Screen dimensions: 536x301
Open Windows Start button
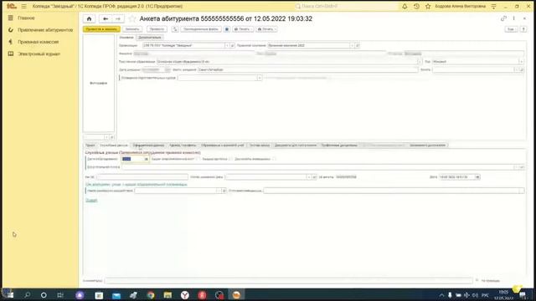[9, 295]
